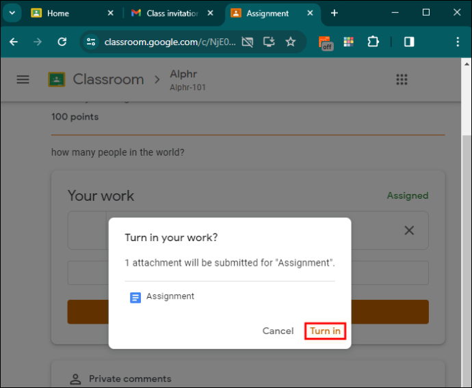Reload the current page

click(62, 42)
